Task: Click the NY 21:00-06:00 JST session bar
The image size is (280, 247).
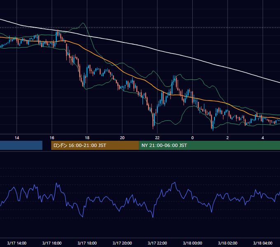Action: tap(210, 145)
